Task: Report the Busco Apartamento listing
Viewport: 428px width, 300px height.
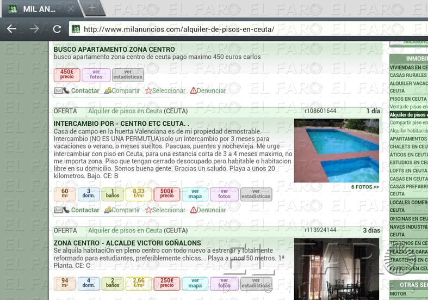Action: click(208, 91)
